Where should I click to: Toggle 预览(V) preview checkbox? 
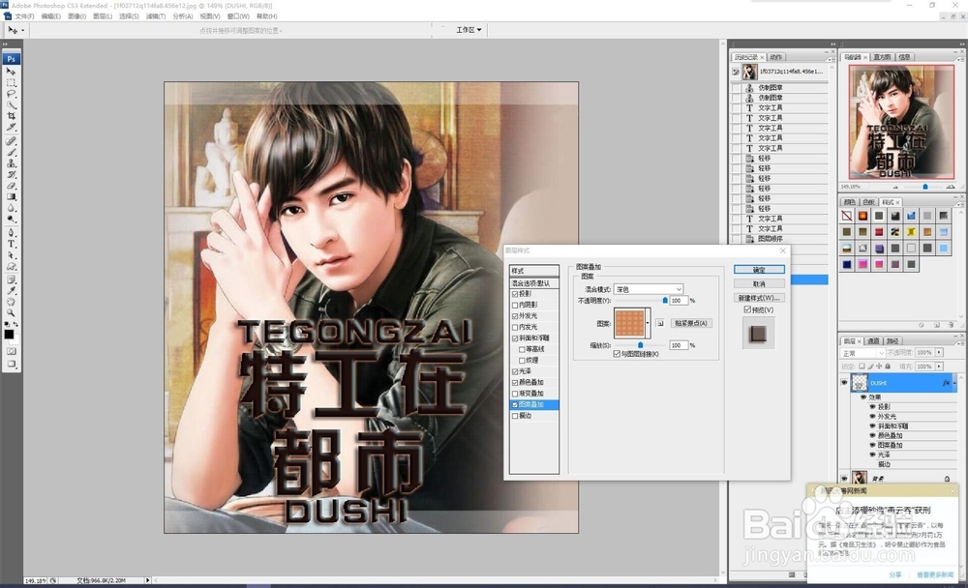point(747,309)
